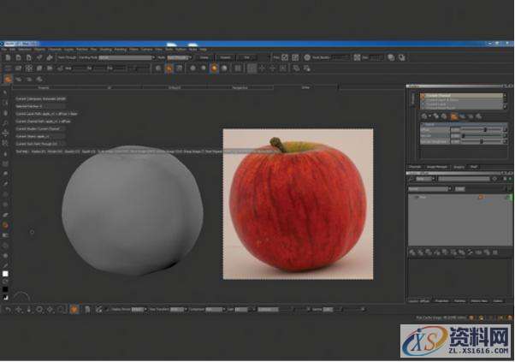The height and width of the screenshot is (362, 515).
Task: Open the File menu
Action: point(5,49)
